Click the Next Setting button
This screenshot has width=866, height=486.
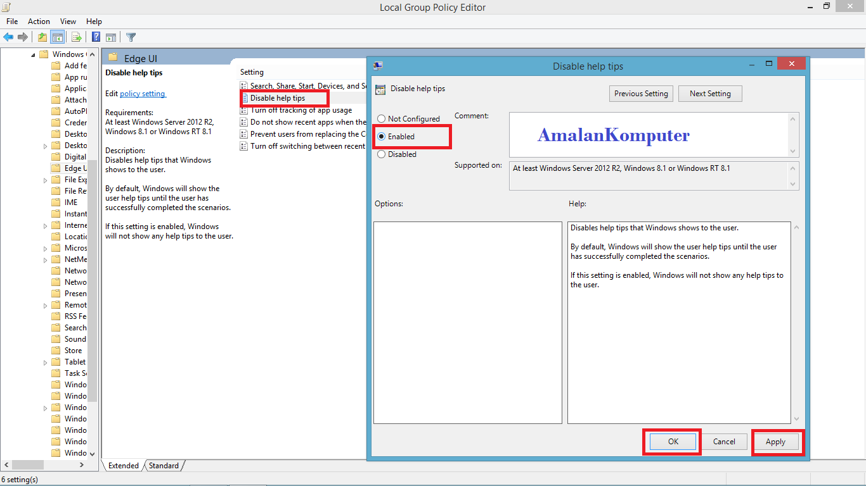[710, 94]
